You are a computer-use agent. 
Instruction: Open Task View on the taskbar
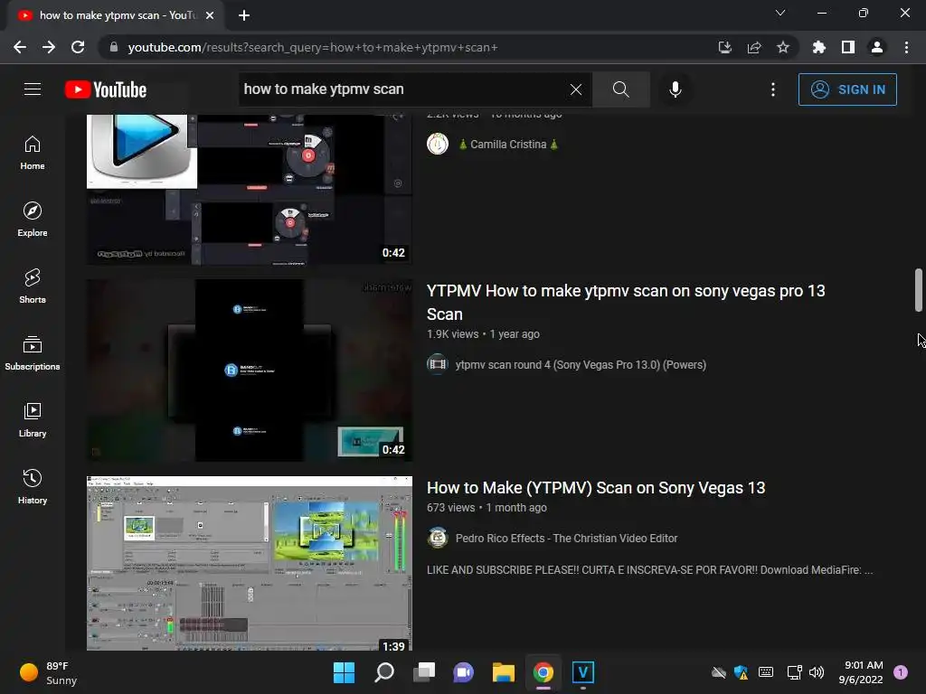click(423, 672)
